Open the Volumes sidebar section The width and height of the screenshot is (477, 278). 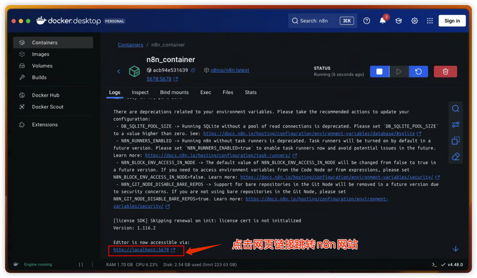[53, 66]
